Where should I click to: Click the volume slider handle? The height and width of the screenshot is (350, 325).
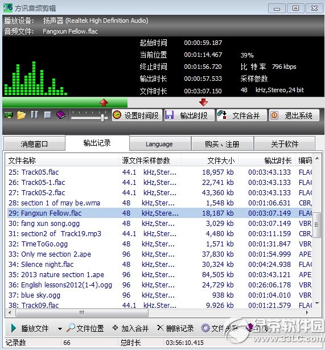point(102,116)
